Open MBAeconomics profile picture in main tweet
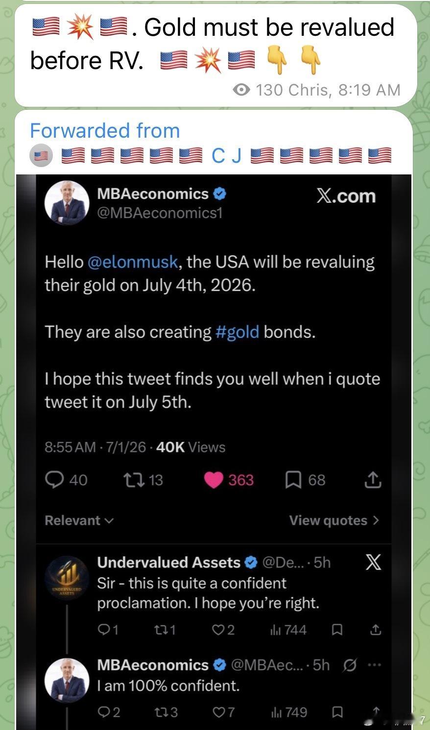The width and height of the screenshot is (430, 730). click(67, 203)
